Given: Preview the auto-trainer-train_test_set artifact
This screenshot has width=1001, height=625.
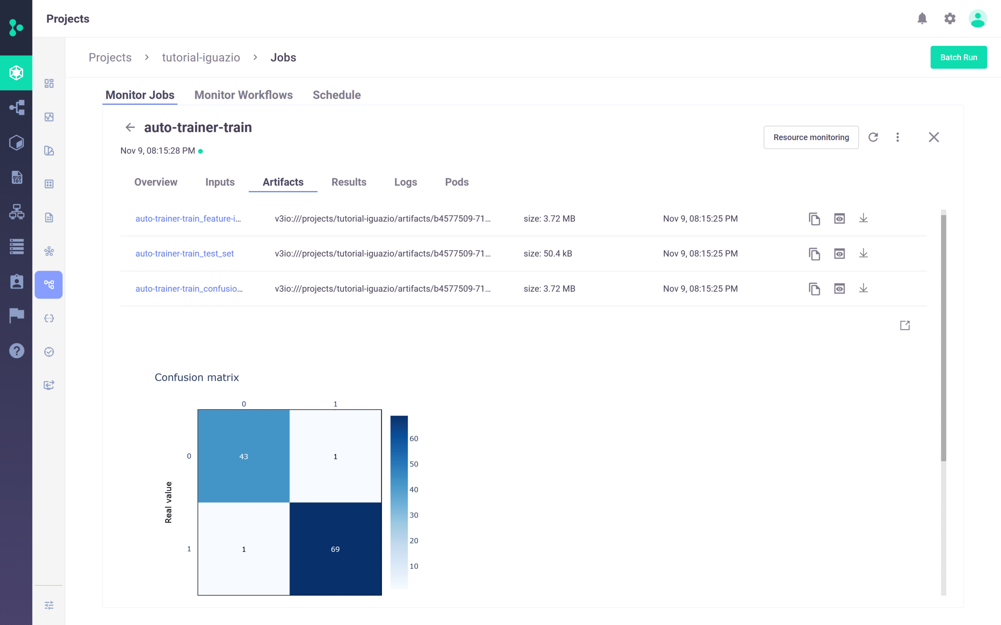Looking at the screenshot, I should click(839, 254).
